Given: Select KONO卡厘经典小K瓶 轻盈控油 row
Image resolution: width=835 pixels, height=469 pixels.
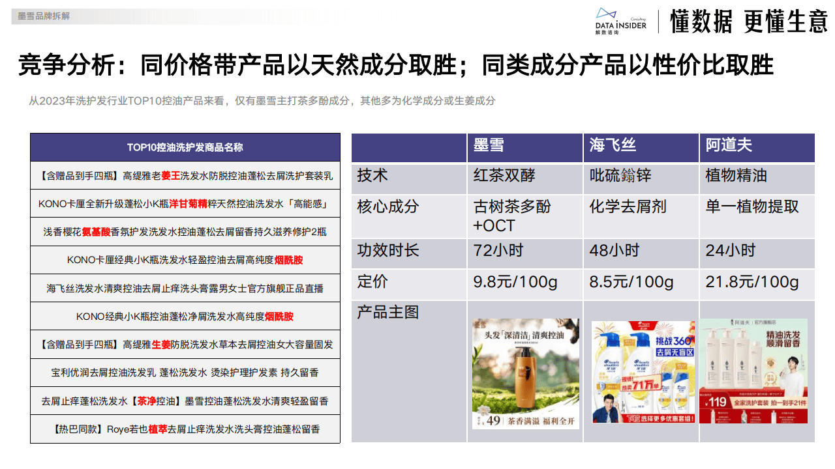Looking at the screenshot, I should coord(185,260).
